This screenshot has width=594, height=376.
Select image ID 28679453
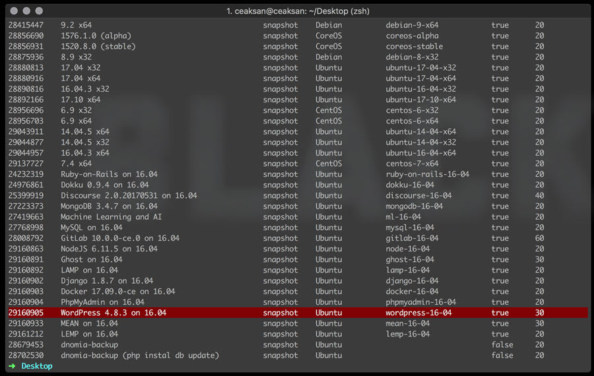point(26,344)
